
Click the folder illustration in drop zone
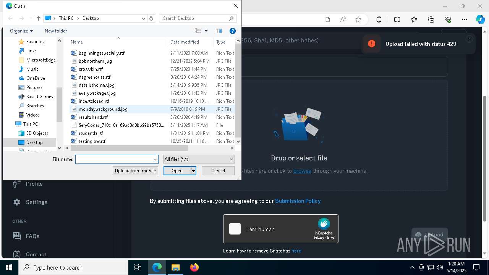tap(299, 125)
